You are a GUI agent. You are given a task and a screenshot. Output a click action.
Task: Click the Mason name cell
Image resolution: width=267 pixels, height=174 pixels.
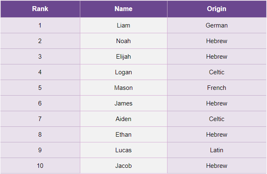point(123,88)
